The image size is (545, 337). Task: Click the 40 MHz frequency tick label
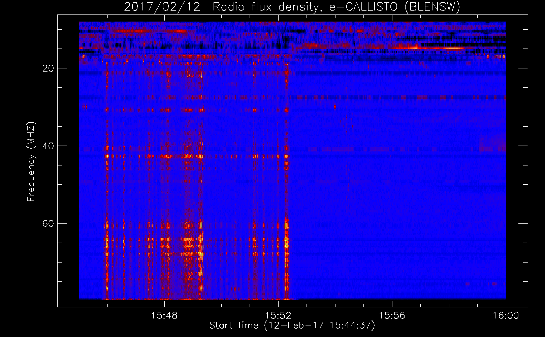(48, 146)
